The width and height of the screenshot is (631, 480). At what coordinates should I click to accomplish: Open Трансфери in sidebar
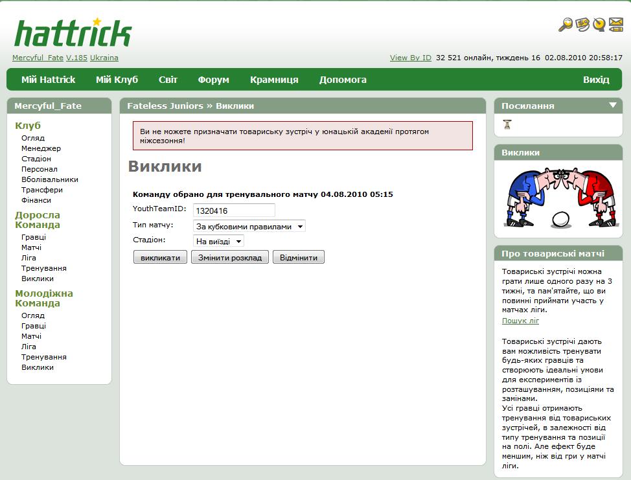click(x=42, y=190)
